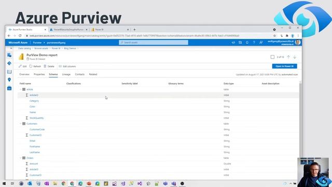
Task: Open the feedback person icon in header
Action: pyautogui.click(x=261, y=43)
